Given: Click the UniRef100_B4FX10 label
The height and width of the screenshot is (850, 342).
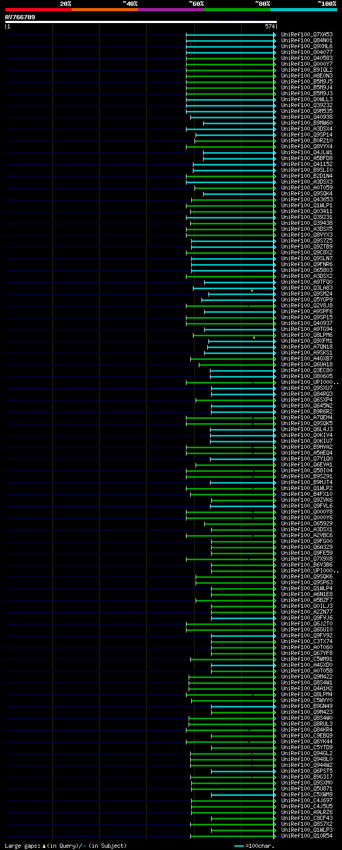Looking at the screenshot, I should (307, 494).
